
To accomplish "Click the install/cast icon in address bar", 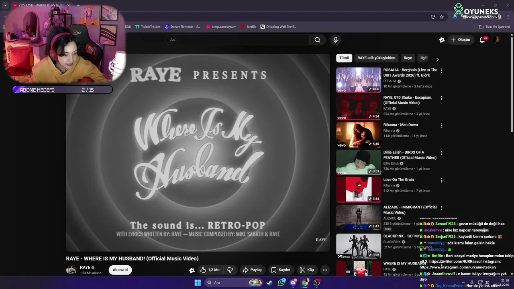I will 433,17.
